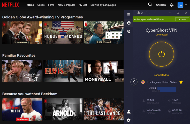190x124 pixels.
Task: Toggle the favorite star for Los Angeles
Action: 181,82
